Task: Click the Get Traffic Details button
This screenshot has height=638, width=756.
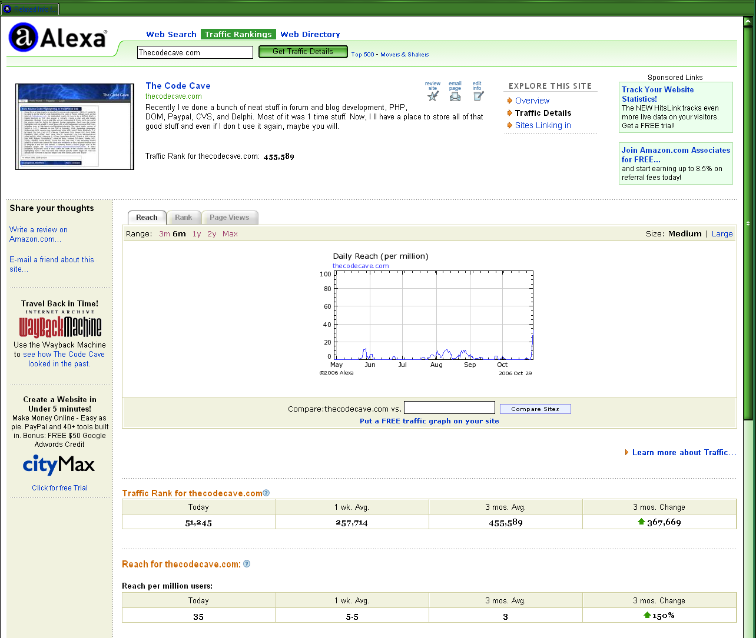Action: coord(303,52)
